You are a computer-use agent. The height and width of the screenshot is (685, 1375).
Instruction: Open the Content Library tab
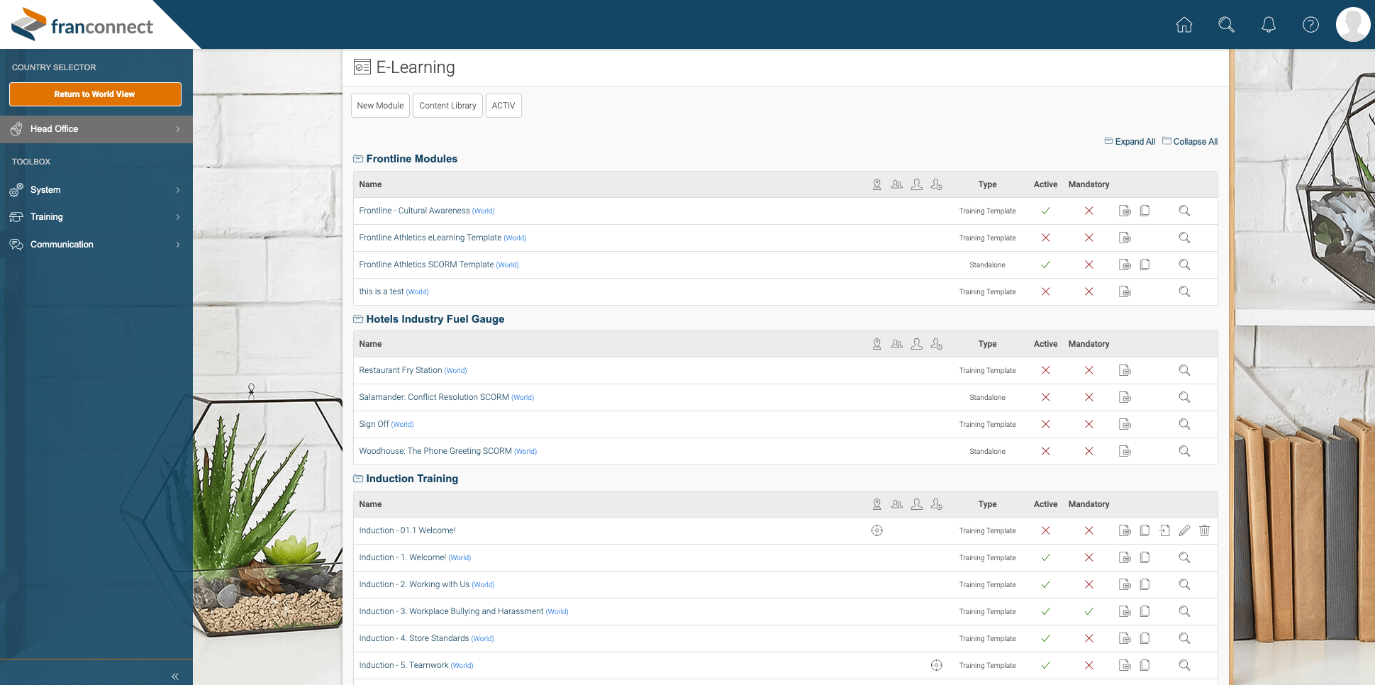447,106
